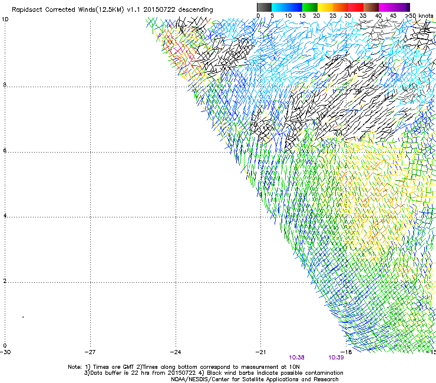
Task: Click the '>50 knots' legend label
Action: 420,16
